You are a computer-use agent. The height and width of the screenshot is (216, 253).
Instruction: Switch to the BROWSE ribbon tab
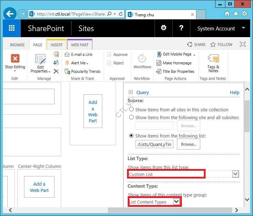click(x=17, y=45)
